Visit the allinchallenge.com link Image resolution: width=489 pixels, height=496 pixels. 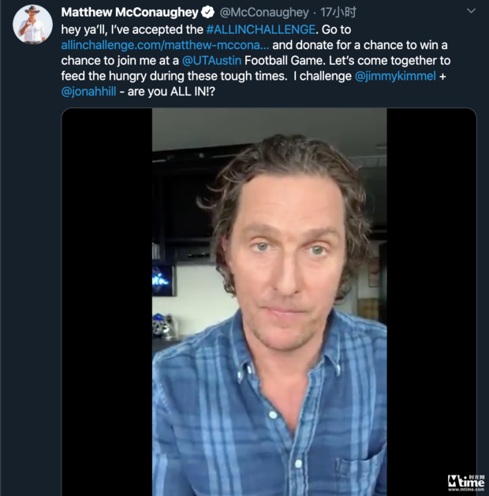(x=164, y=46)
